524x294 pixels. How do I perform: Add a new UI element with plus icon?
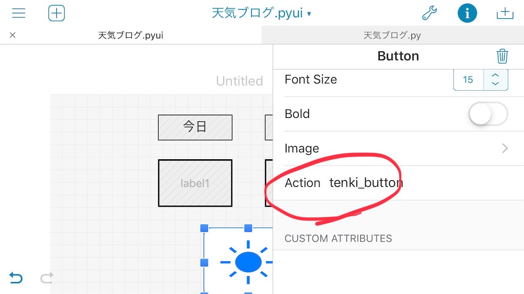(56, 13)
